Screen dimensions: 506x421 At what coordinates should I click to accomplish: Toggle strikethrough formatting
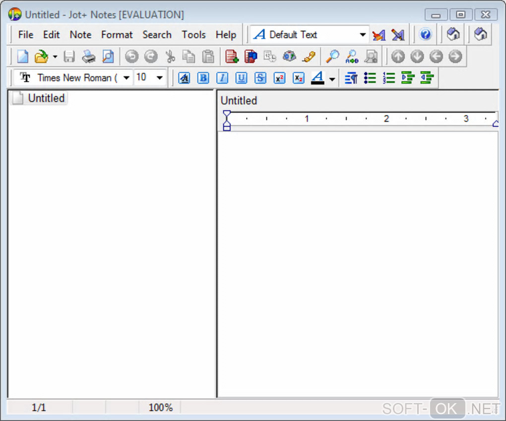[x=260, y=78]
